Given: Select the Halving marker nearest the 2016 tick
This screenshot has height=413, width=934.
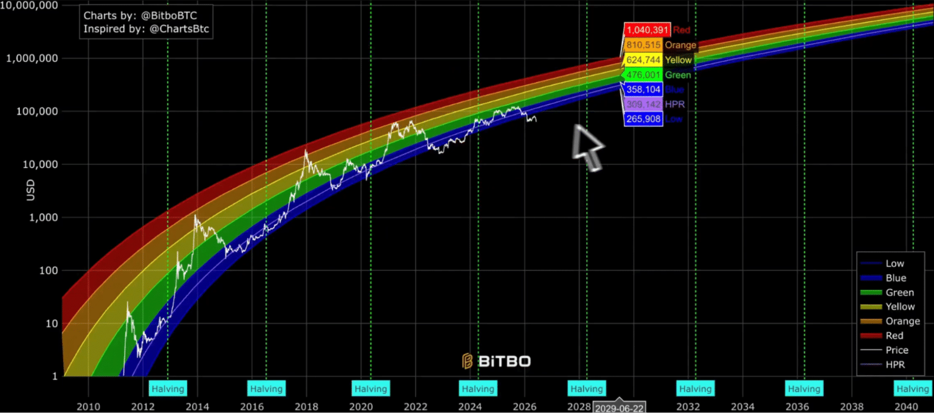Looking at the screenshot, I should tap(266, 389).
